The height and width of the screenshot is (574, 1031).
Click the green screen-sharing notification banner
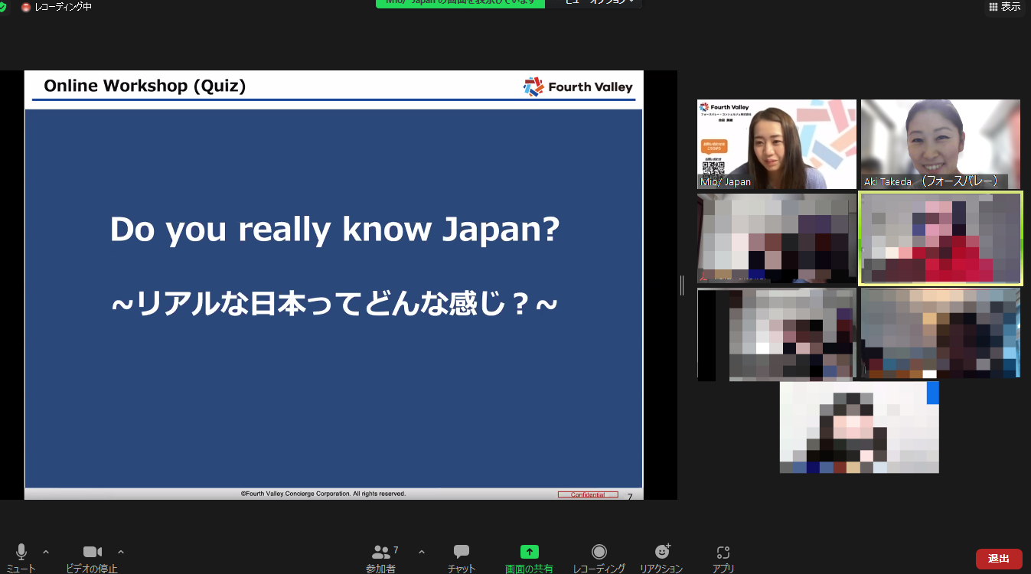460,3
